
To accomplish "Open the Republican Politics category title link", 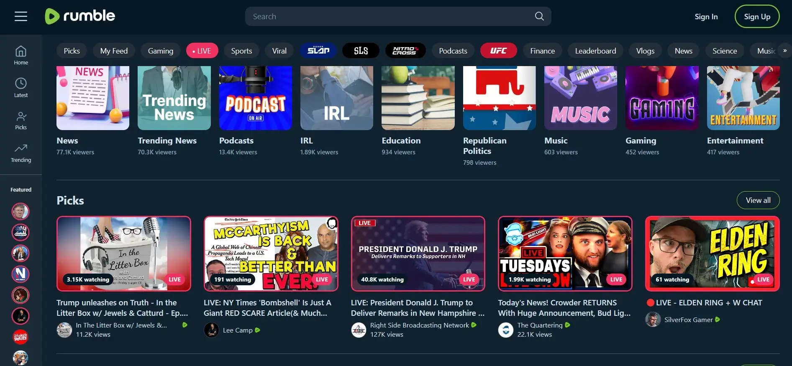I will (x=485, y=146).
